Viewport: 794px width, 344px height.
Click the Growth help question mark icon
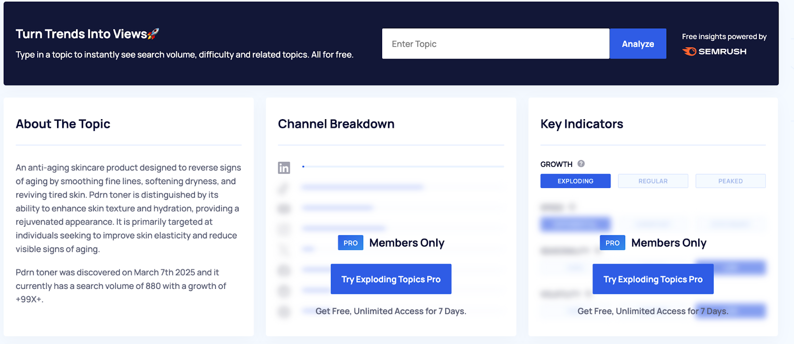pyautogui.click(x=581, y=164)
